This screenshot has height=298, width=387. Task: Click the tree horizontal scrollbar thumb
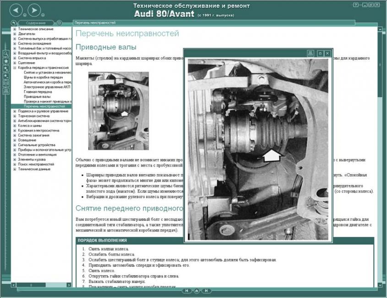click(31, 285)
